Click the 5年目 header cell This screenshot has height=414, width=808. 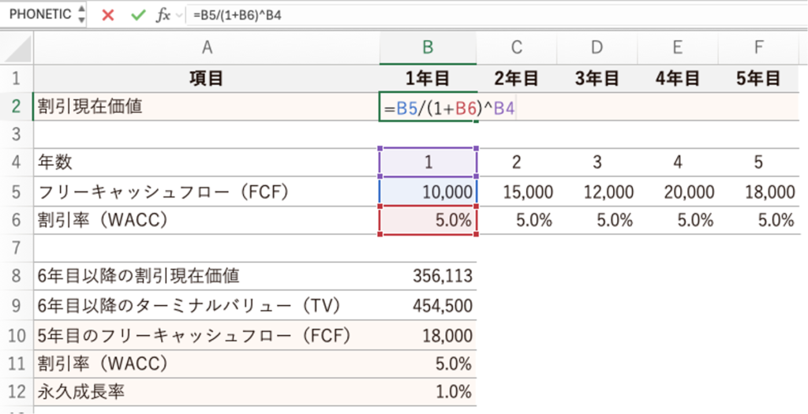(758, 78)
